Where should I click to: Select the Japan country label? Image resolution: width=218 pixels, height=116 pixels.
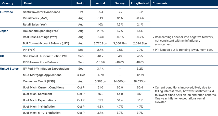coord(5,31)
